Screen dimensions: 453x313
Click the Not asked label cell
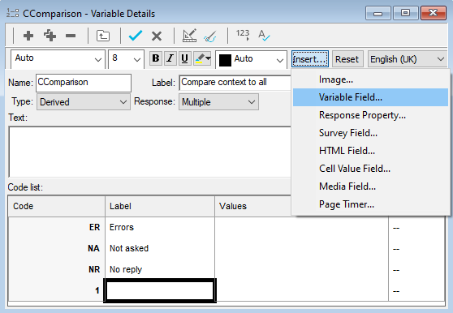160,248
